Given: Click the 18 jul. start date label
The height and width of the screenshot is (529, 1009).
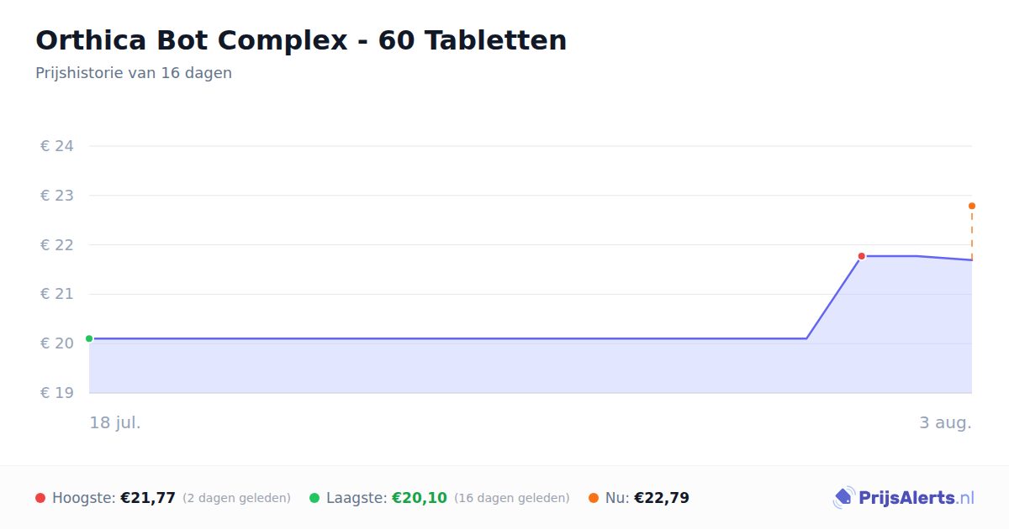Looking at the screenshot, I should pyautogui.click(x=115, y=422).
